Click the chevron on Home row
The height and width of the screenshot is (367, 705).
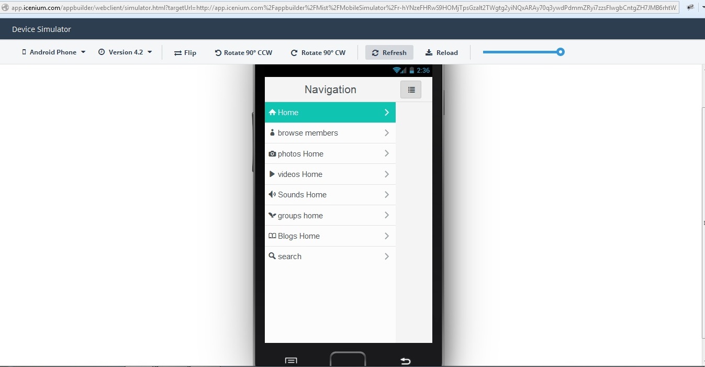click(387, 113)
